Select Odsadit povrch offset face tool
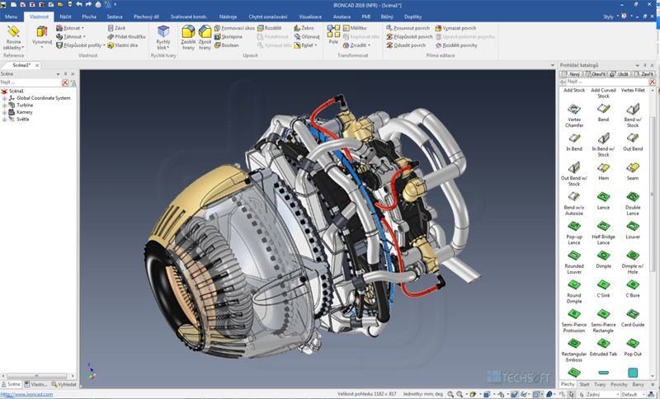 pyautogui.click(x=406, y=45)
